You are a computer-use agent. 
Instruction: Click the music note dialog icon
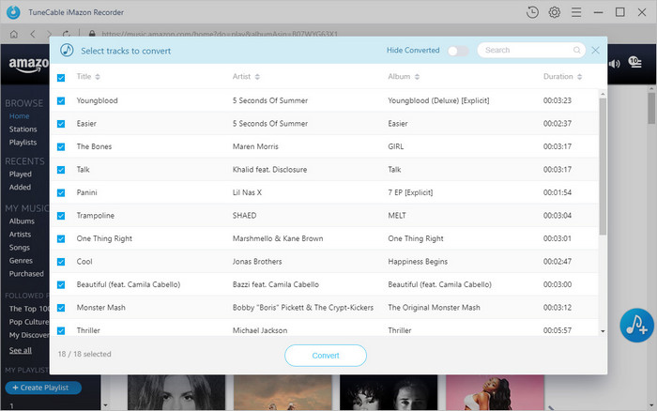[x=67, y=51]
